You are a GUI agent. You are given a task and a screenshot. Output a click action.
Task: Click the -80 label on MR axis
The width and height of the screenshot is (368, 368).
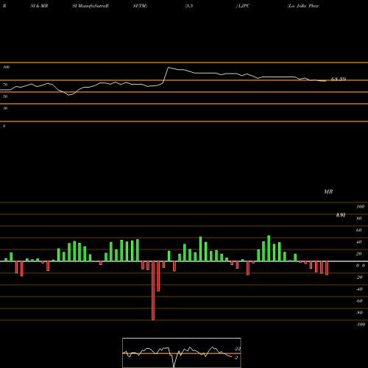coord(359,313)
